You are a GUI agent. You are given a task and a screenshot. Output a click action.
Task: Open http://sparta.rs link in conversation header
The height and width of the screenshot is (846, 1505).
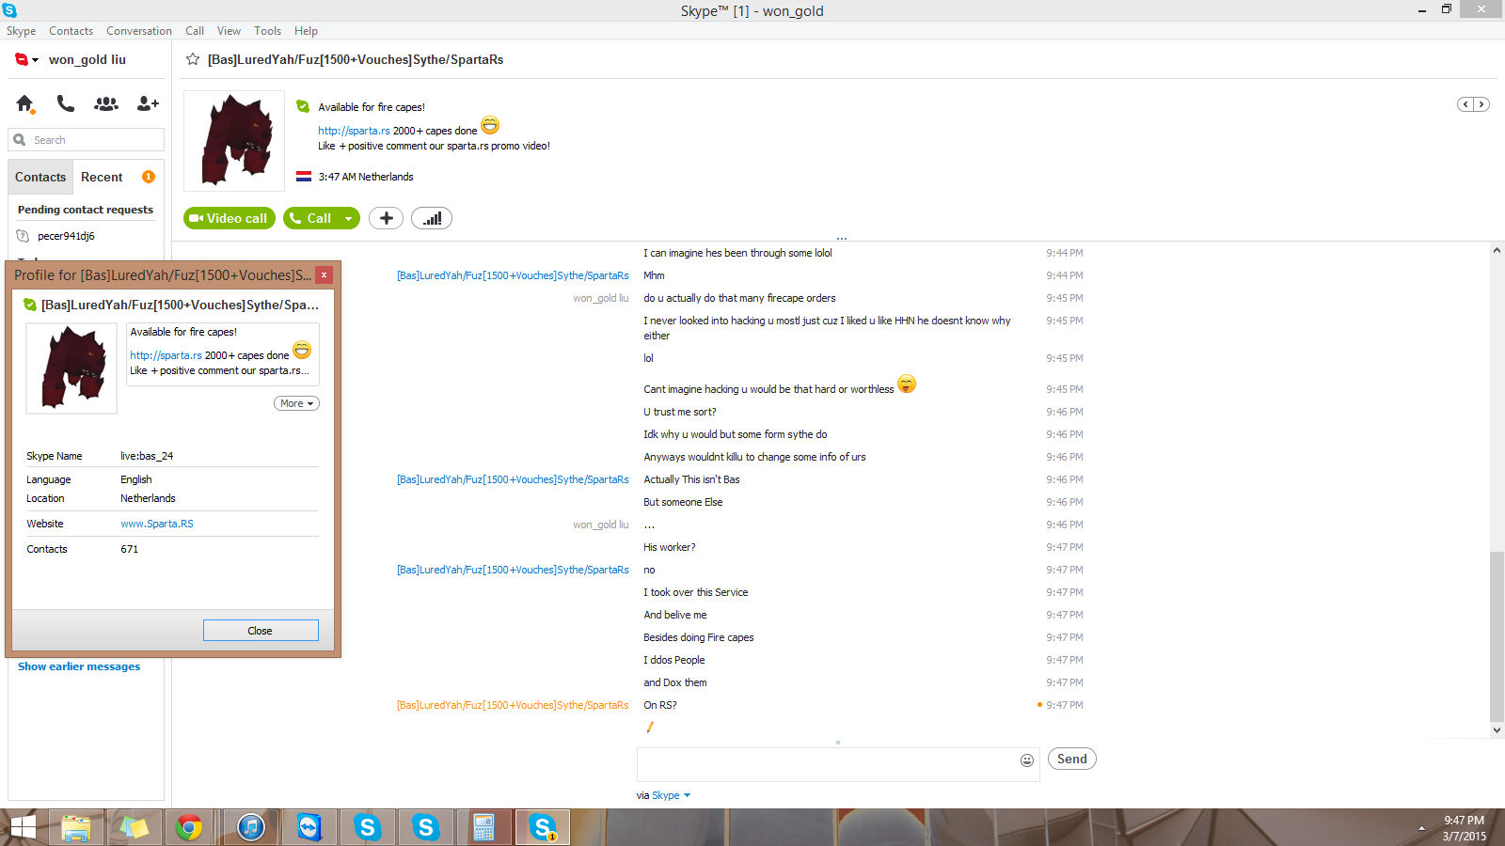[x=354, y=131]
